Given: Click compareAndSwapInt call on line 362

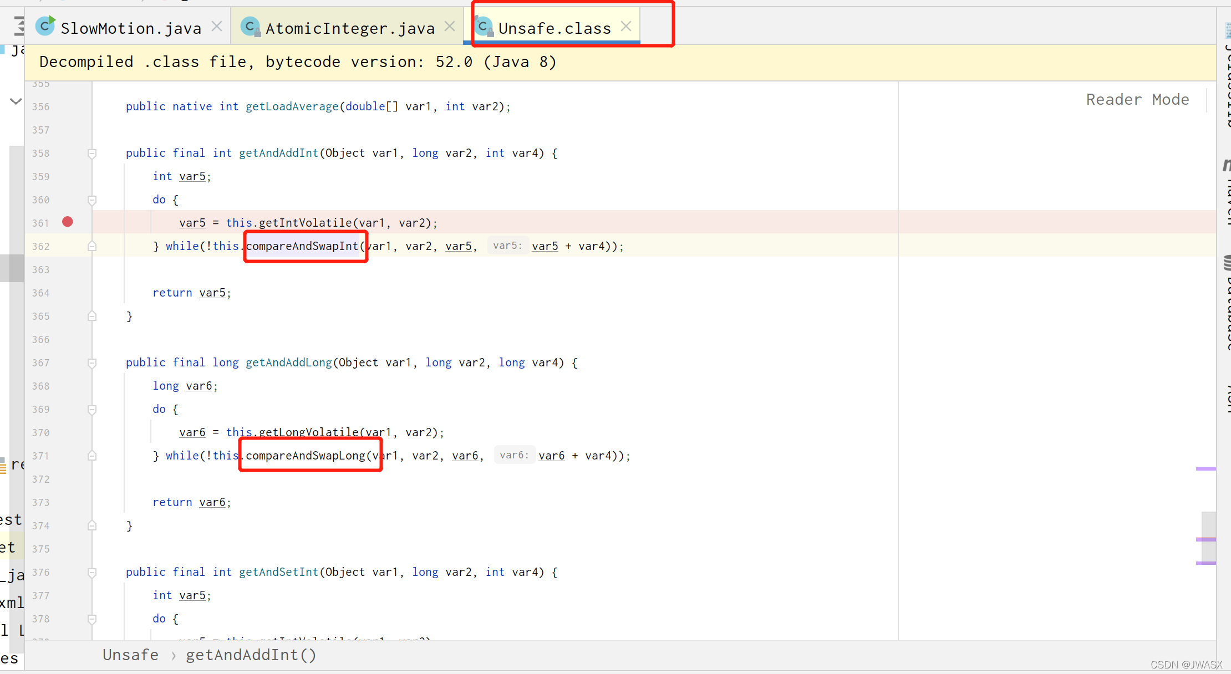Looking at the screenshot, I should (x=302, y=246).
